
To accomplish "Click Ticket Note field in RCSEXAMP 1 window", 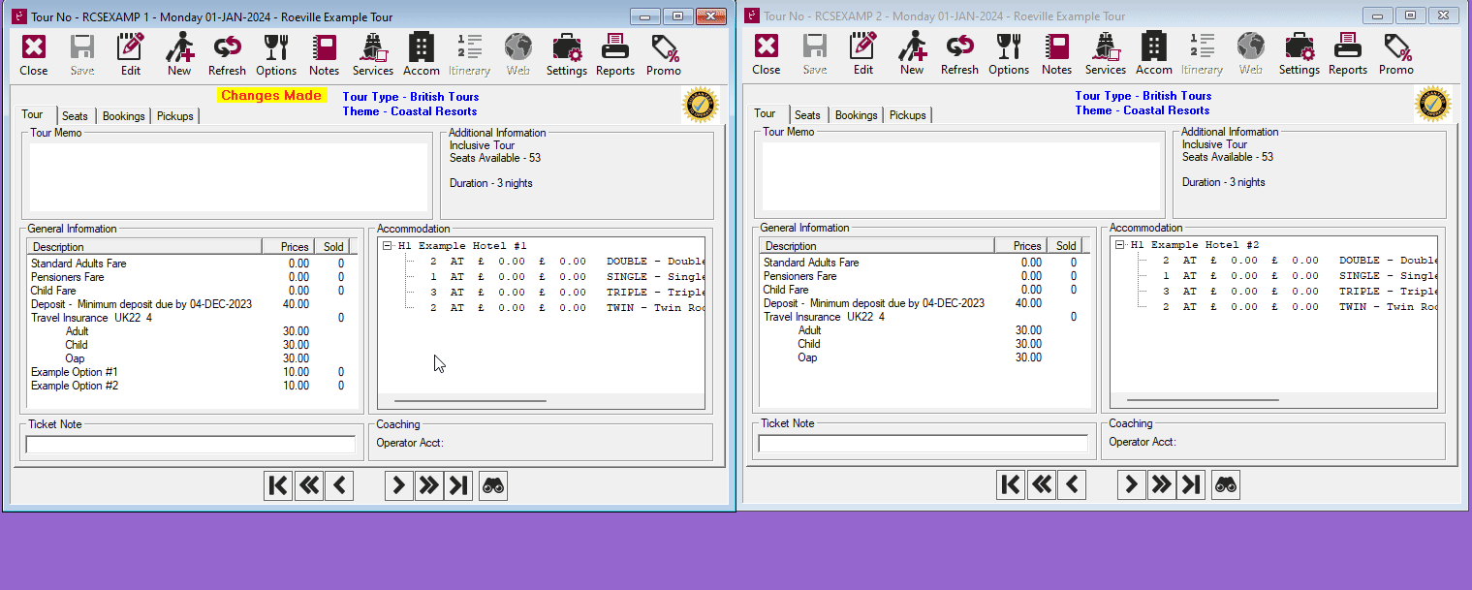I will pyautogui.click(x=191, y=445).
